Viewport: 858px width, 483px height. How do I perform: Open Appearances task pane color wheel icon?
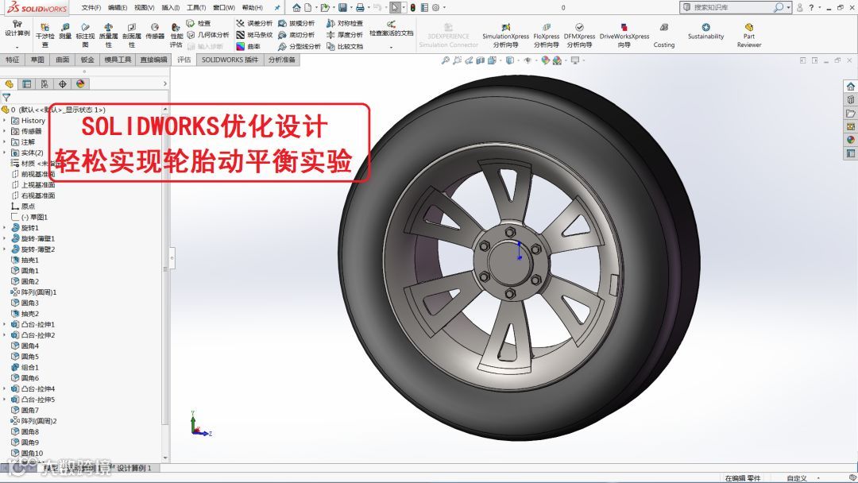pyautogui.click(x=850, y=140)
